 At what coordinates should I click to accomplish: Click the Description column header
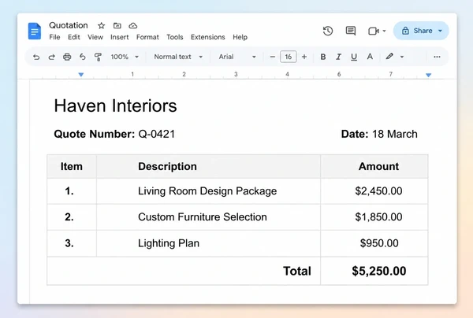pyautogui.click(x=208, y=166)
